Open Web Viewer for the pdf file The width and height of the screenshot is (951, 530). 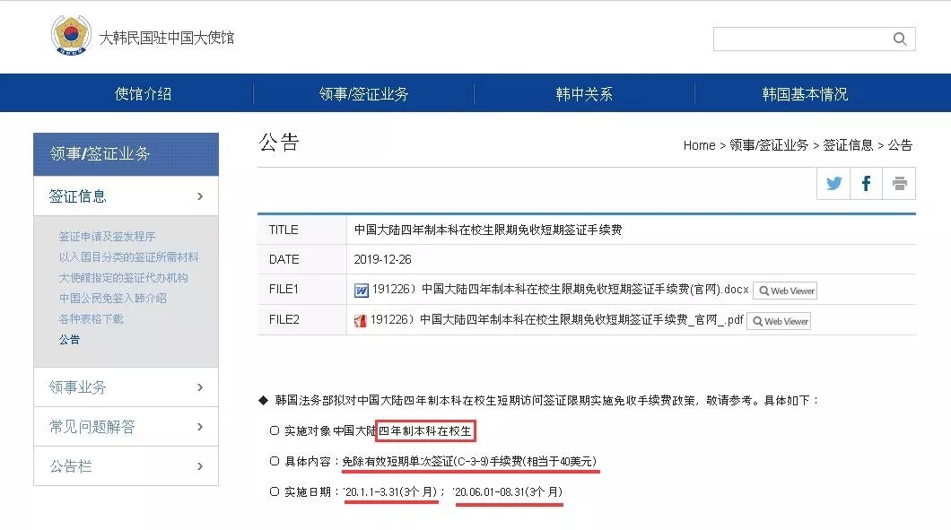click(x=779, y=321)
